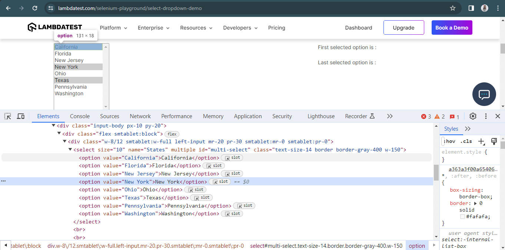Click the Book a Demo button
Screen dimensions: 505x250
(452, 28)
